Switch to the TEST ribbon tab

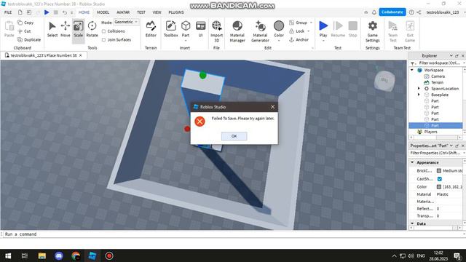[141, 12]
